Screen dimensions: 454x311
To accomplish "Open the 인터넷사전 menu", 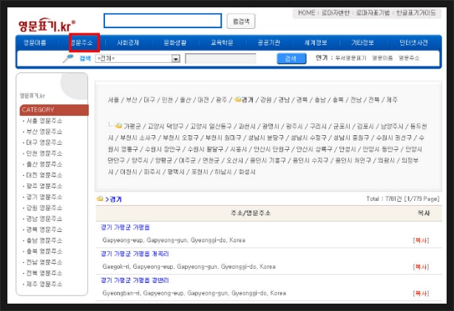I will point(414,43).
